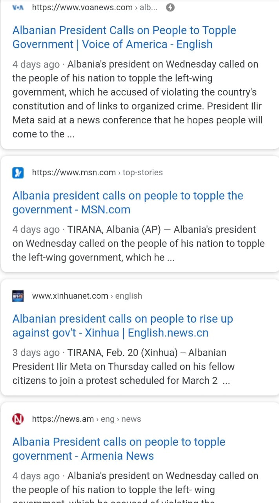Click the https://news.am URL text
279x503 pixels.
[x=63, y=419]
